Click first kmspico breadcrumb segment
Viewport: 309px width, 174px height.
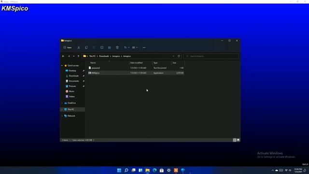tap(116, 56)
